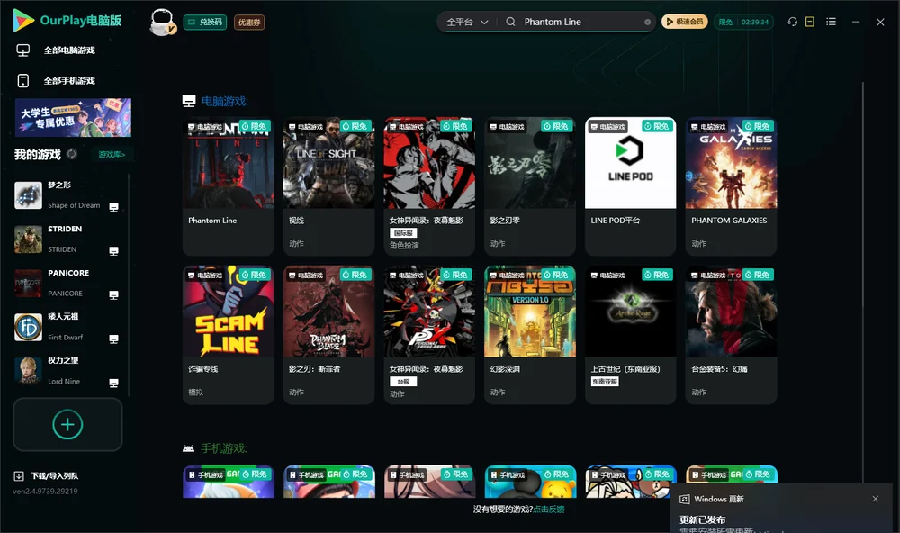Screen dimensions: 900x533
Task: Click 限免 badge on PHANTOM GALAXIES card
Action: click(x=758, y=126)
